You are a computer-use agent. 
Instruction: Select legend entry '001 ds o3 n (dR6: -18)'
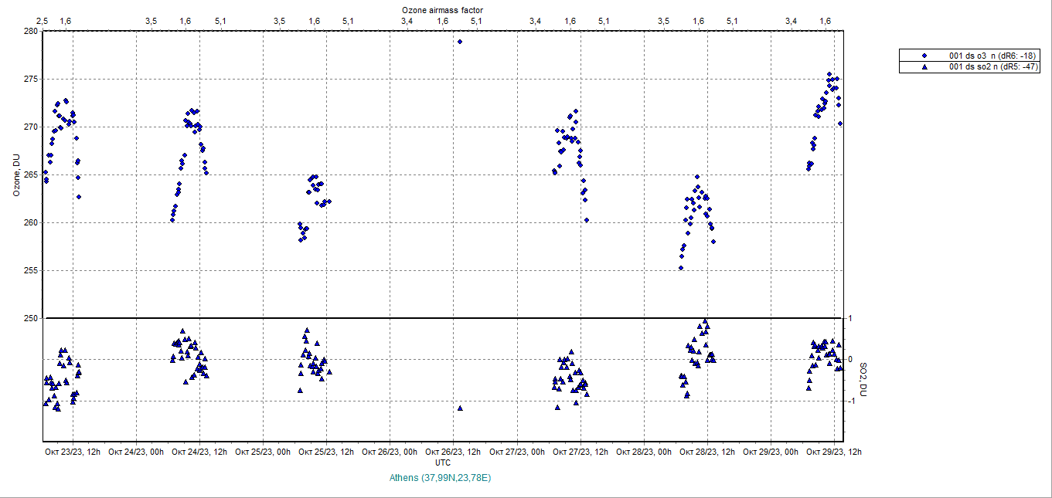tap(994, 56)
